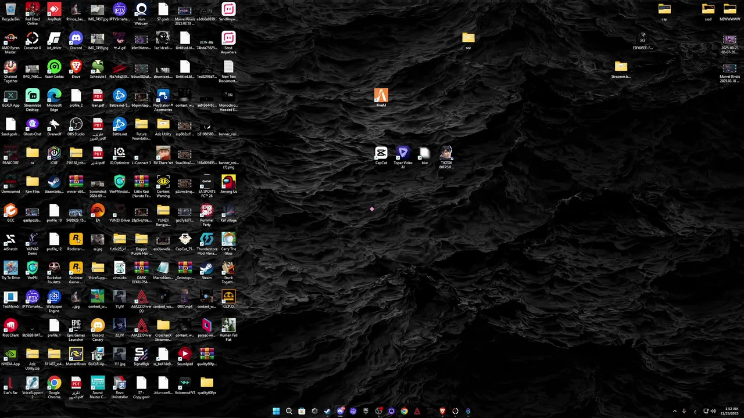
Task: Open GoXLR App shortcut
Action: coord(10,98)
